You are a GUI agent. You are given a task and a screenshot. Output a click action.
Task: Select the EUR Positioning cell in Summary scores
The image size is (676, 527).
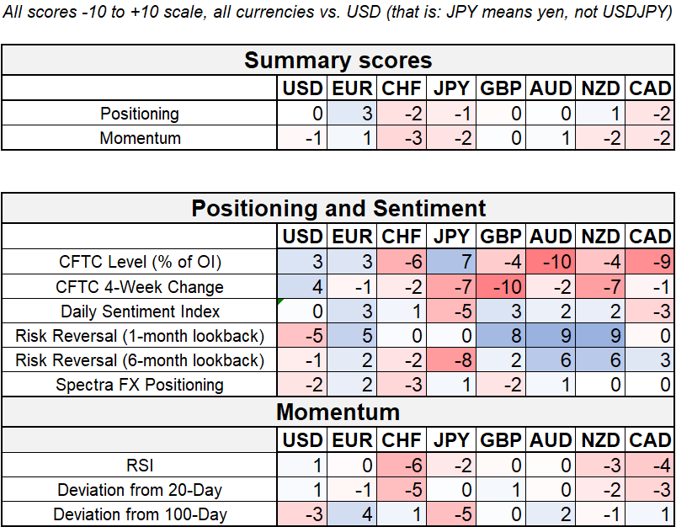pos(354,113)
